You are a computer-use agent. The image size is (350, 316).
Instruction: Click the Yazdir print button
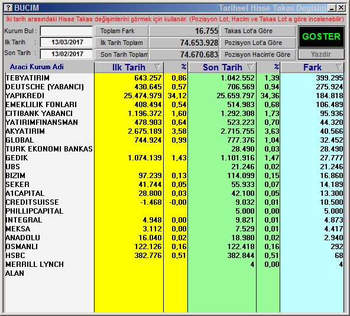[321, 54]
